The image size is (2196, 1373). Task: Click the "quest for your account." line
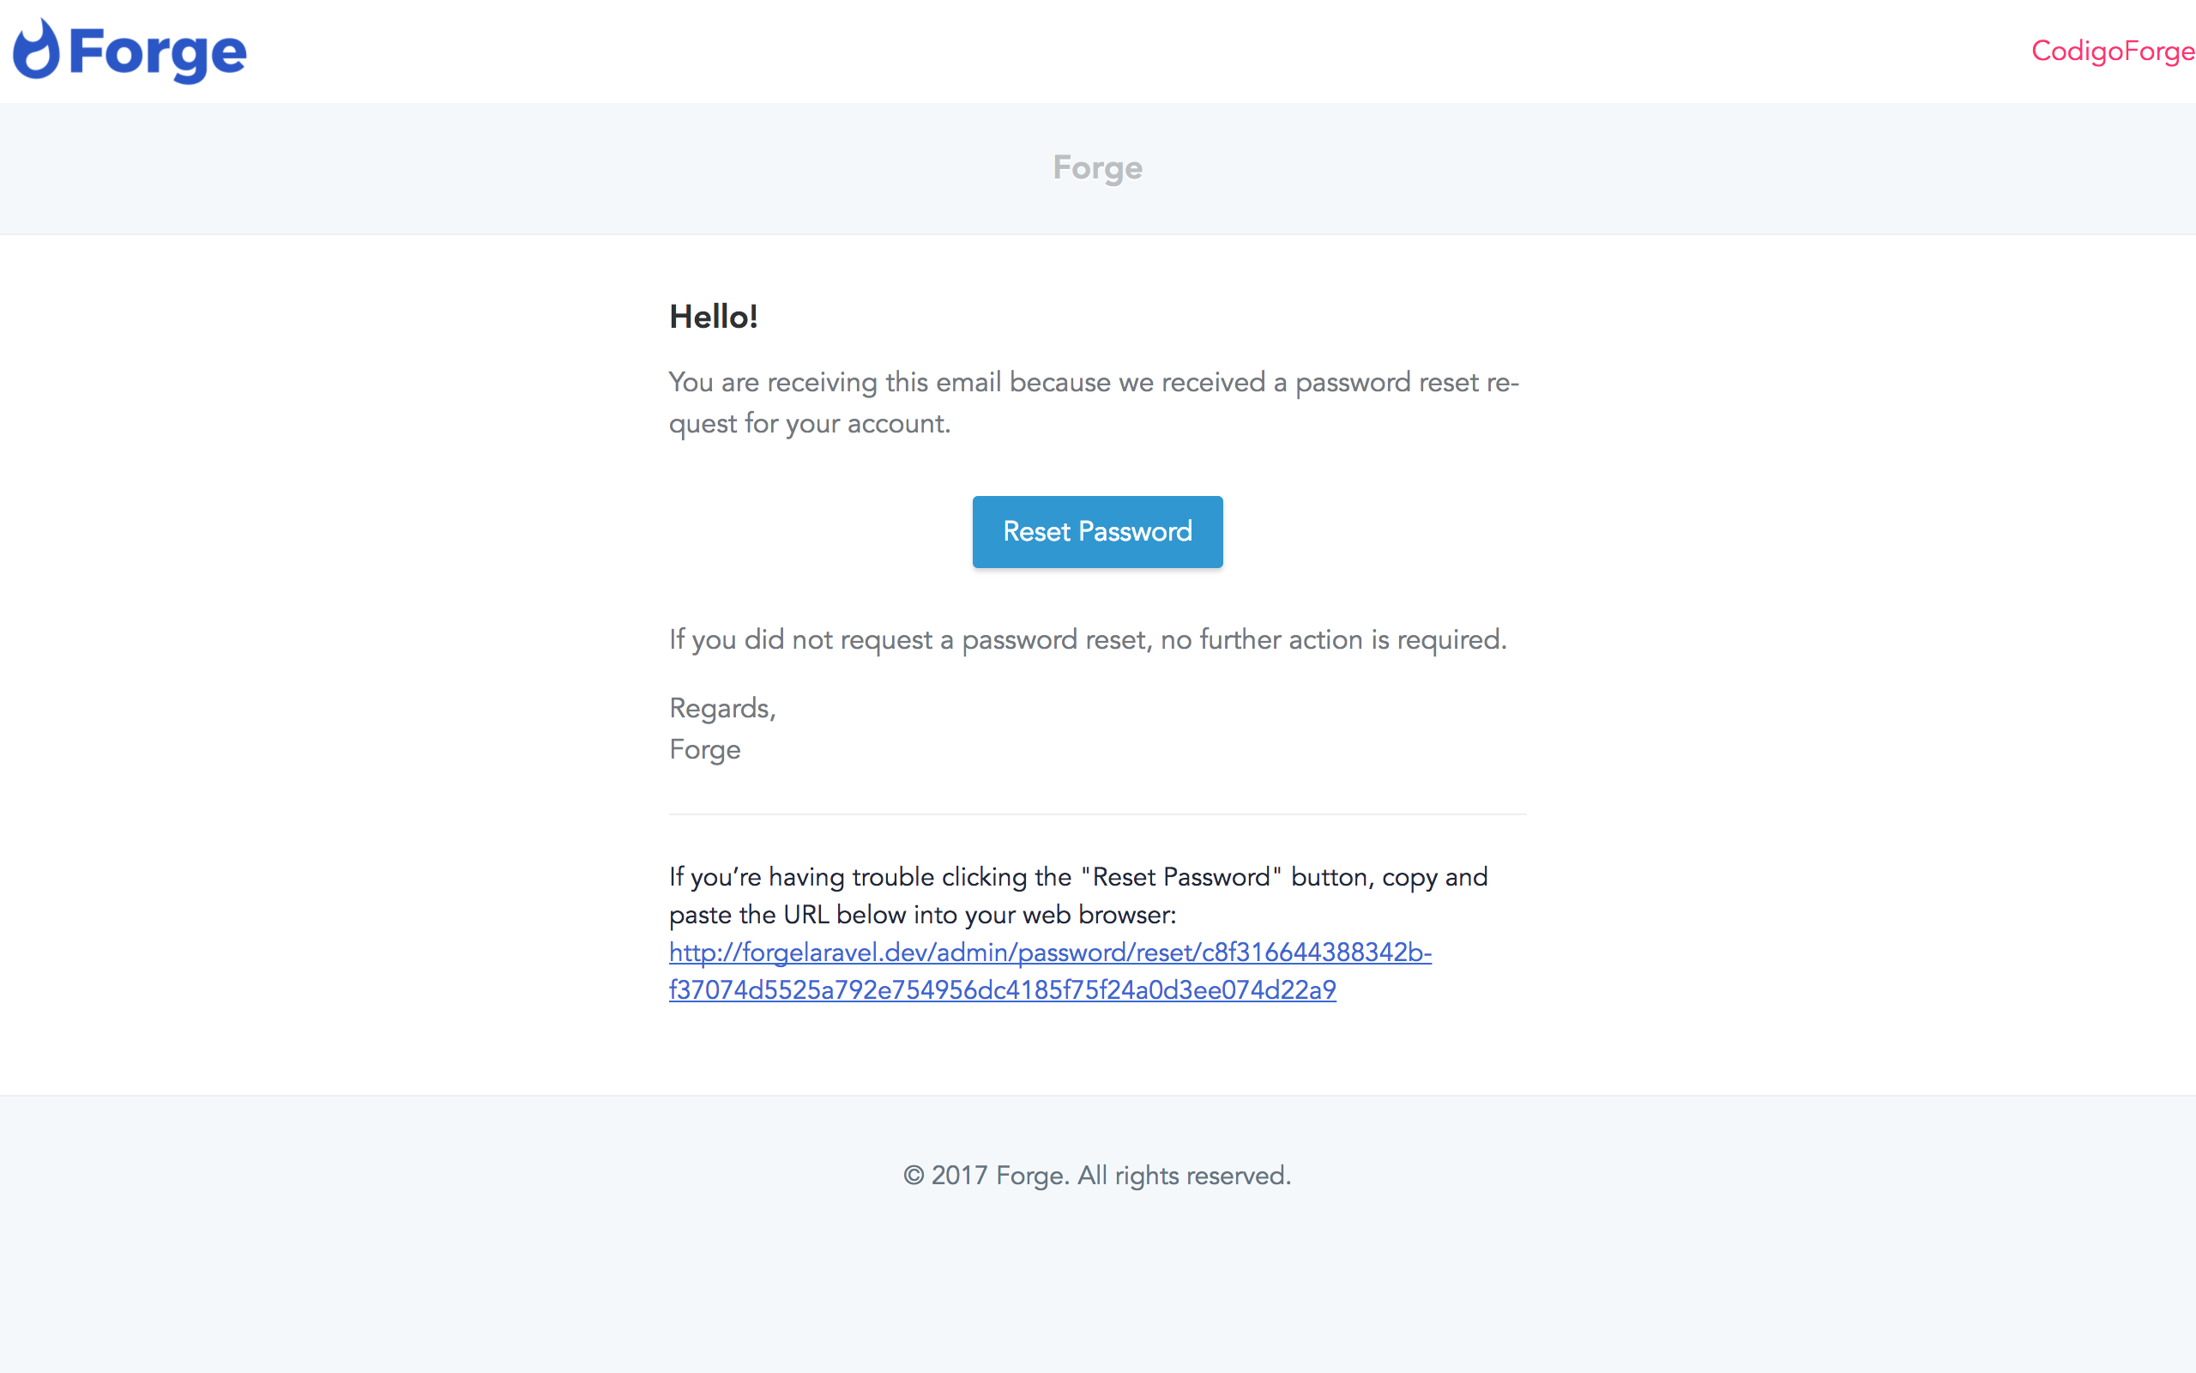click(x=810, y=423)
